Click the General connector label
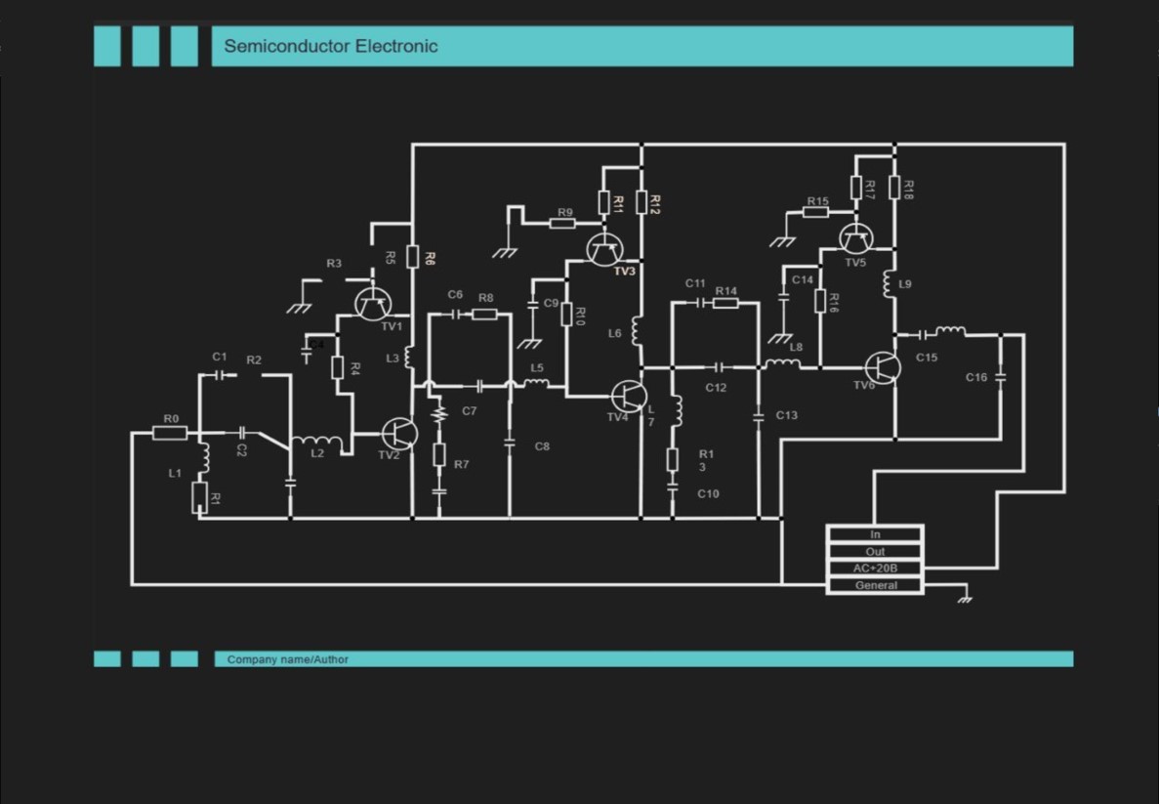 pyautogui.click(x=874, y=584)
